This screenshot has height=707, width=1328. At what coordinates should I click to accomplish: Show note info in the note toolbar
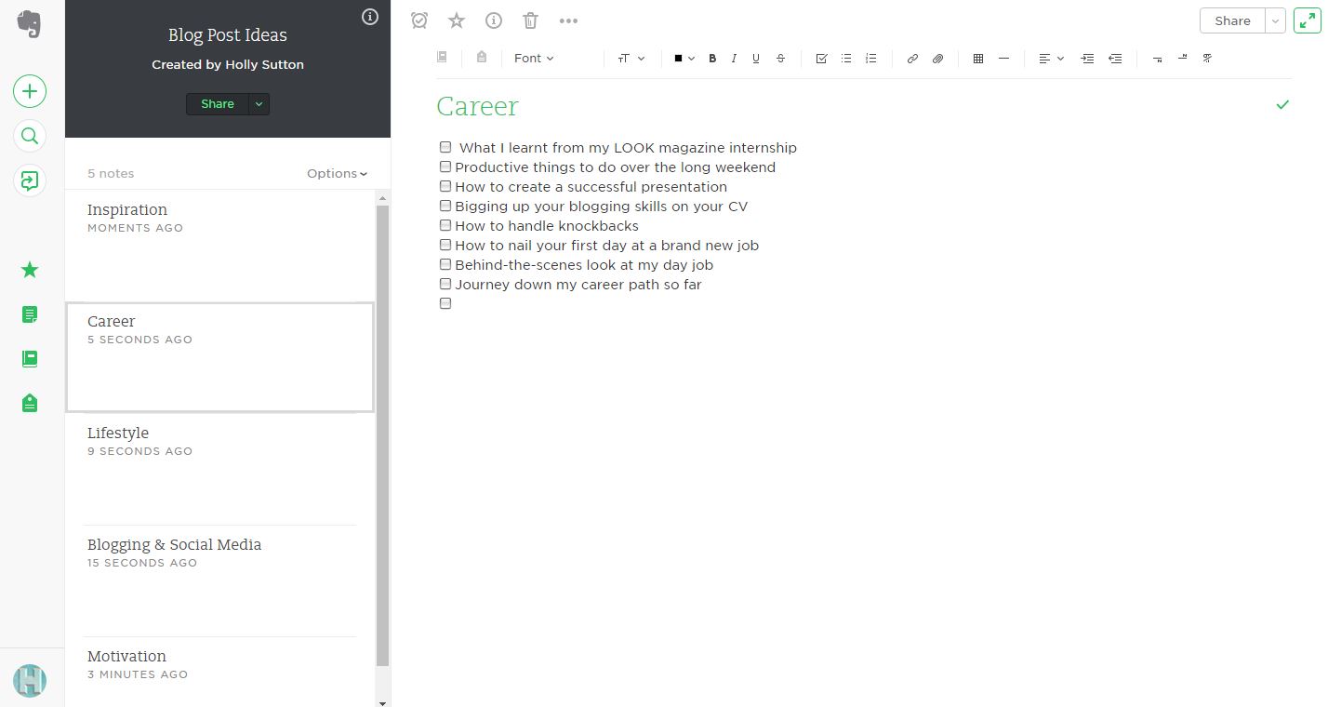tap(494, 20)
